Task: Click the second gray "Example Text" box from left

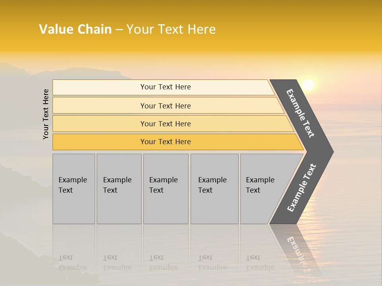Action: (119, 189)
